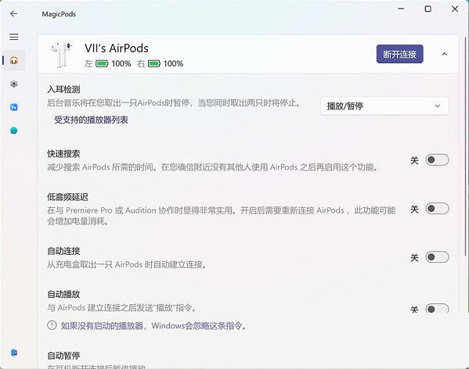Open the blue square sidebar icon
The width and height of the screenshot is (469, 369).
pyautogui.click(x=14, y=107)
